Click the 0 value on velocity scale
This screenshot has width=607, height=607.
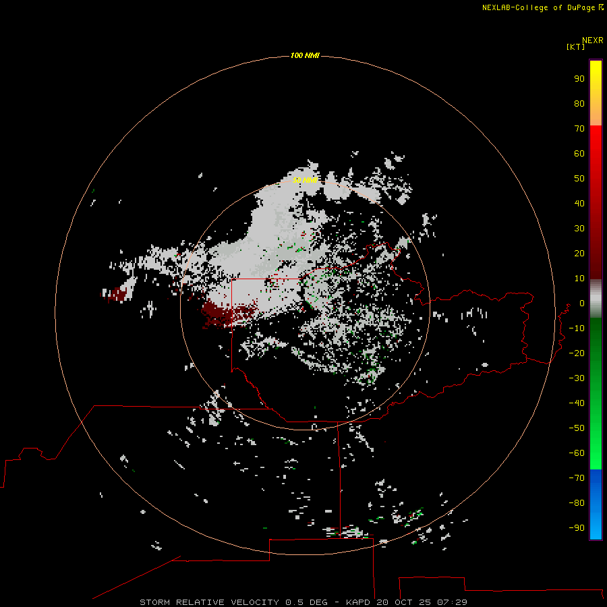click(x=582, y=303)
